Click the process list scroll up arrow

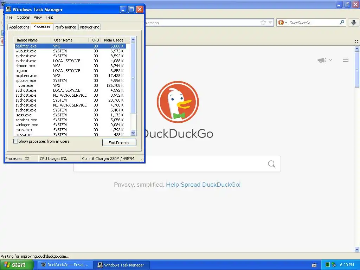point(133,39)
